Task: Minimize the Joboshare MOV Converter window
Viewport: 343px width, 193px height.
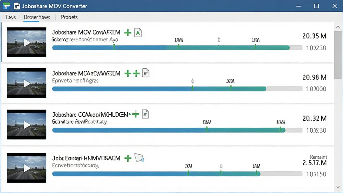Action: [298, 6]
